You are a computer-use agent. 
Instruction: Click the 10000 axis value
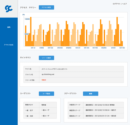[27, 19]
